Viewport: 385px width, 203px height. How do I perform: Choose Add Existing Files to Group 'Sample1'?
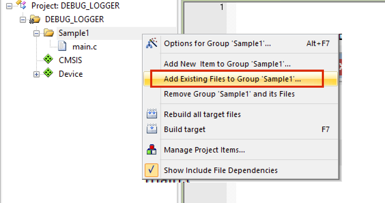pos(232,79)
